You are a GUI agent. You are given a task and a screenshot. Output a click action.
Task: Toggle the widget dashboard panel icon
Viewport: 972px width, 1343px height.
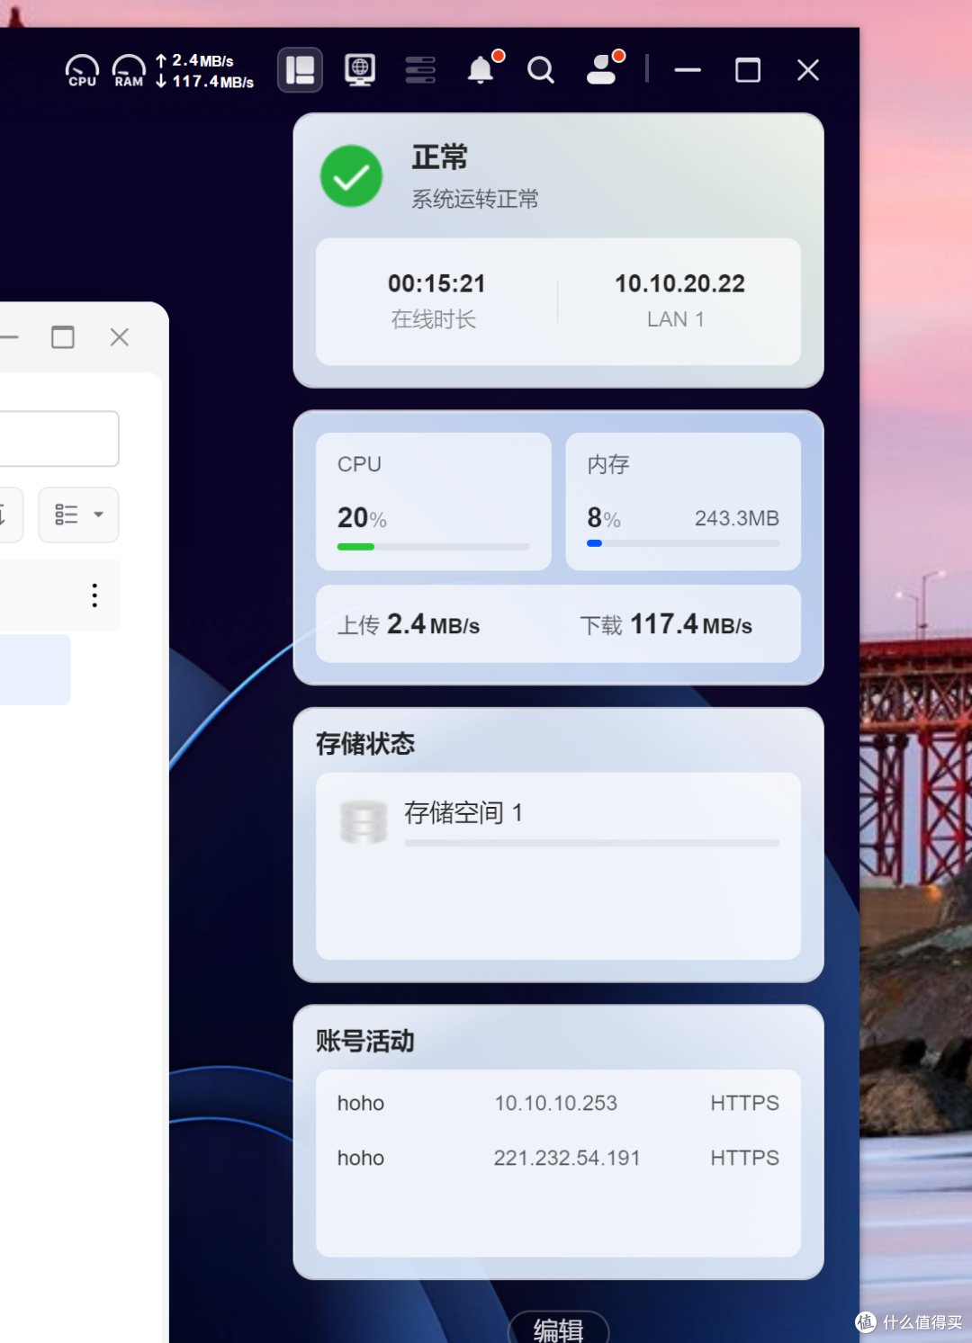[300, 69]
